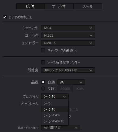The image size is (118, 132).
Task: Choose メイン 4:4:4 from the profile list
Action: coord(55,115)
